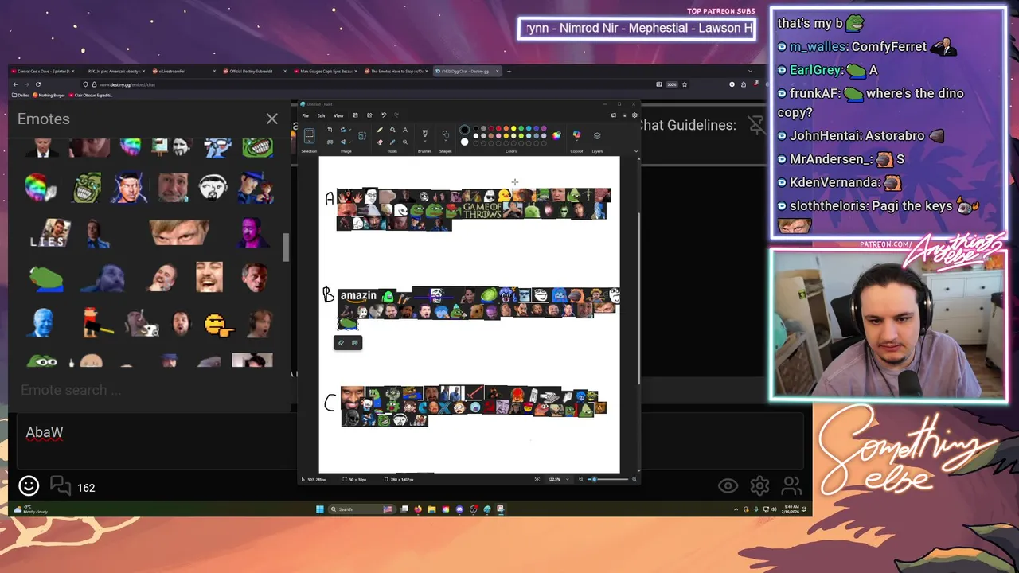Expand the Rotate dropdown arrow
Viewport: 1019px width, 573px height.
pyautogui.click(x=349, y=130)
